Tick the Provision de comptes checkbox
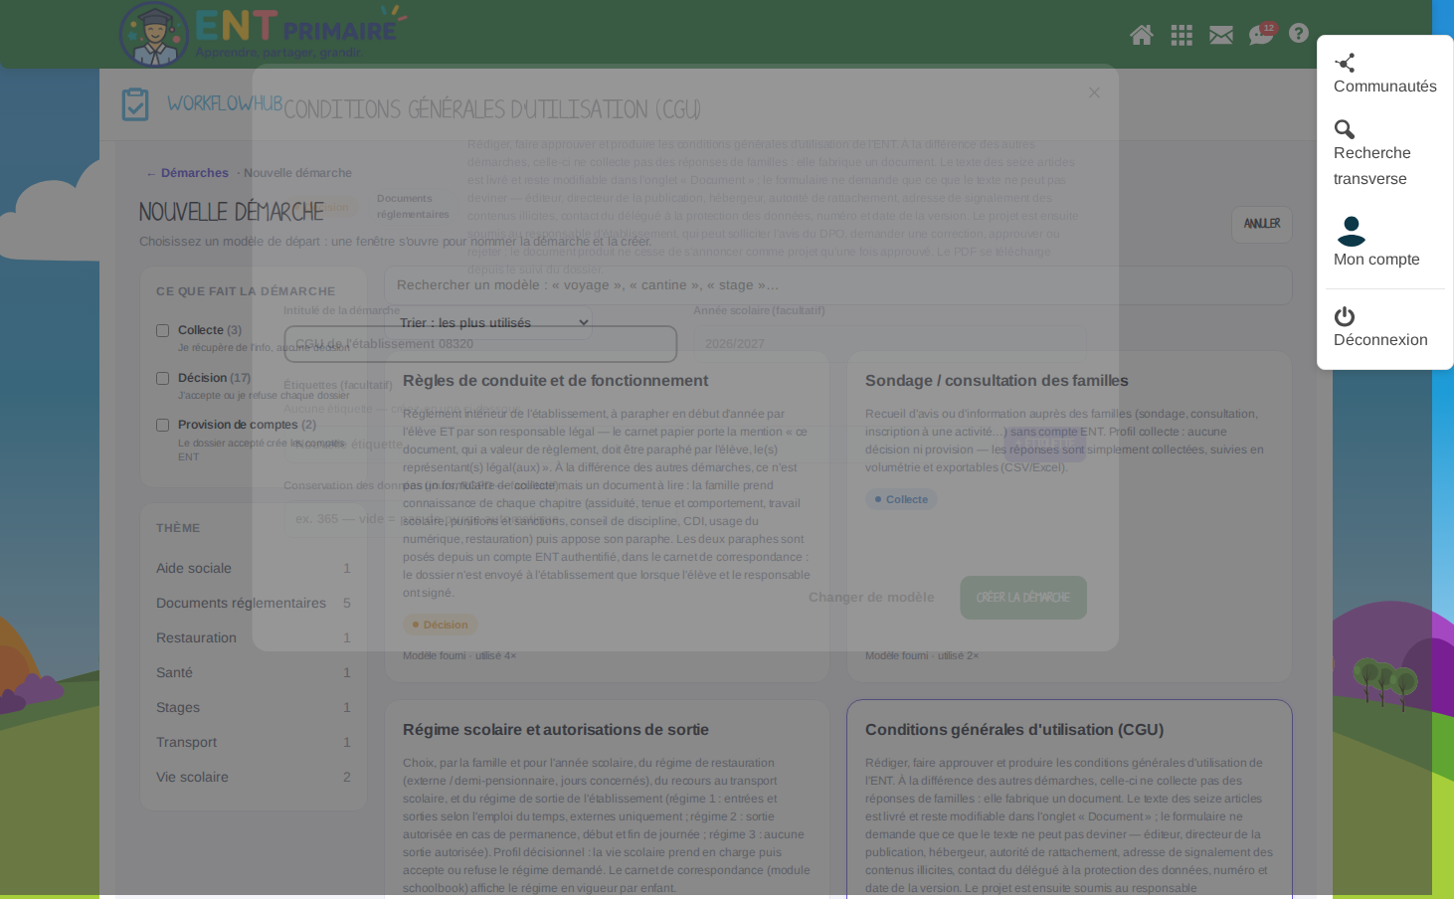The image size is (1454, 899). coord(162,425)
